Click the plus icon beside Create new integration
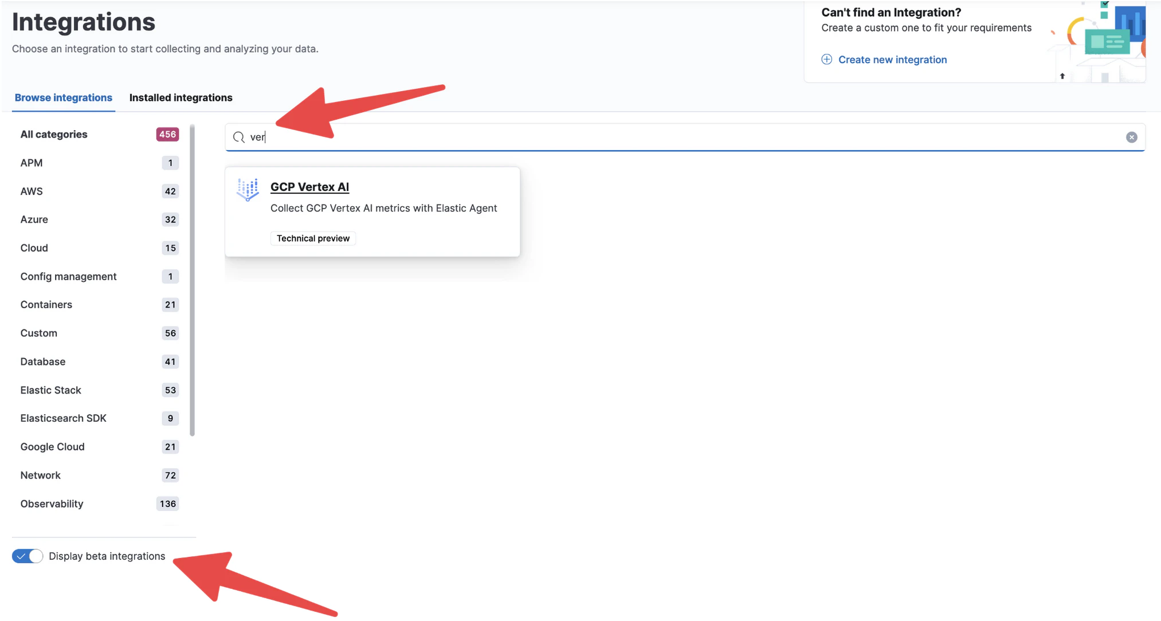This screenshot has height=621, width=1161. 826,60
